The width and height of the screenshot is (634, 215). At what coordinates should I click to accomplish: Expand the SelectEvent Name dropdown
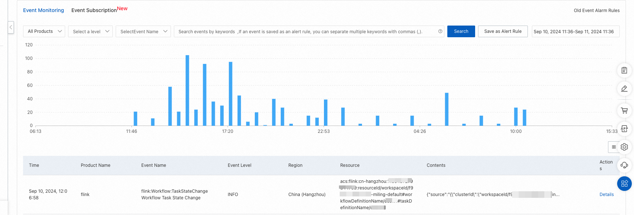[x=143, y=31]
